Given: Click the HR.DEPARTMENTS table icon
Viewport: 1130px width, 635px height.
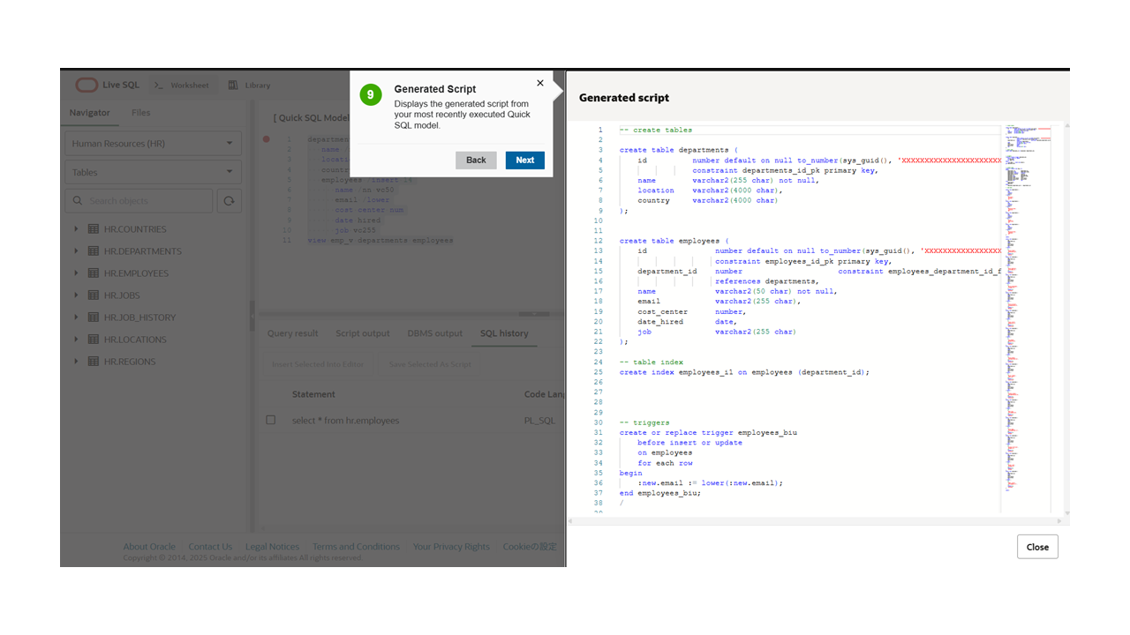Looking at the screenshot, I should 94,251.
